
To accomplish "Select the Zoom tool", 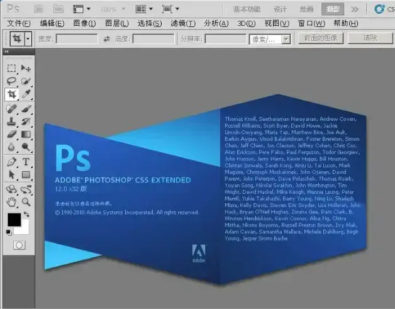I will (26, 202).
